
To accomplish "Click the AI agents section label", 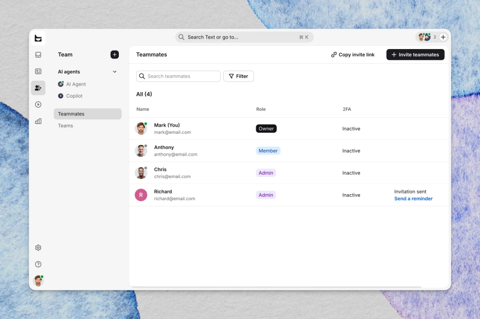I will point(69,71).
